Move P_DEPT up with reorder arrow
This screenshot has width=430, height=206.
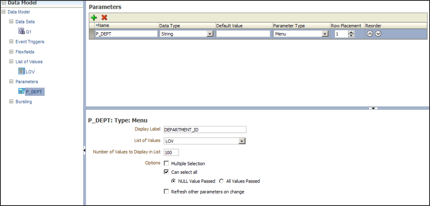[x=370, y=34]
